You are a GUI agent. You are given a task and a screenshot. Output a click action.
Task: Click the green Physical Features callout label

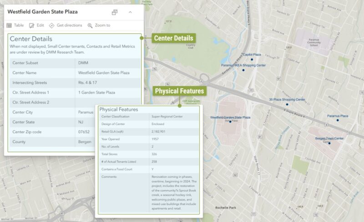pos(179,91)
